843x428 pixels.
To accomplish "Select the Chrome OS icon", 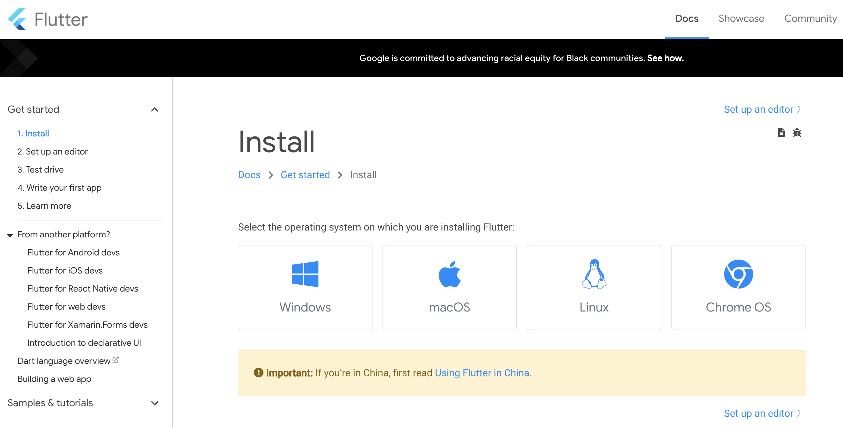I will click(738, 274).
